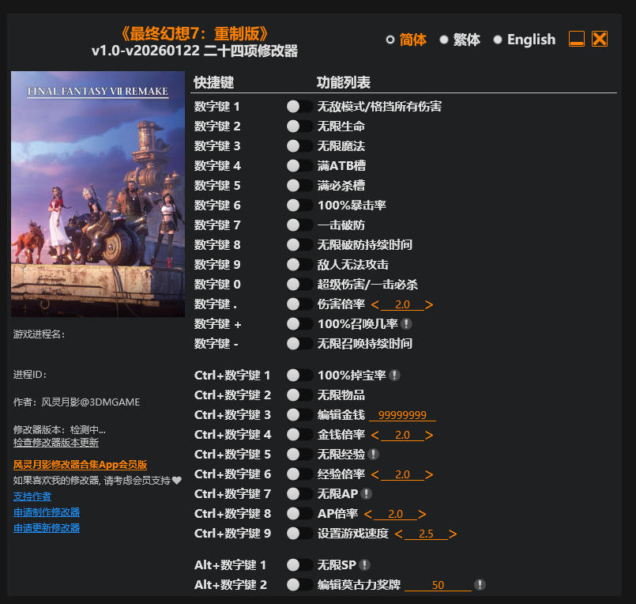Image resolution: width=636 pixels, height=604 pixels.
Task: Toggle AP倍率 switch
Action: [299, 514]
